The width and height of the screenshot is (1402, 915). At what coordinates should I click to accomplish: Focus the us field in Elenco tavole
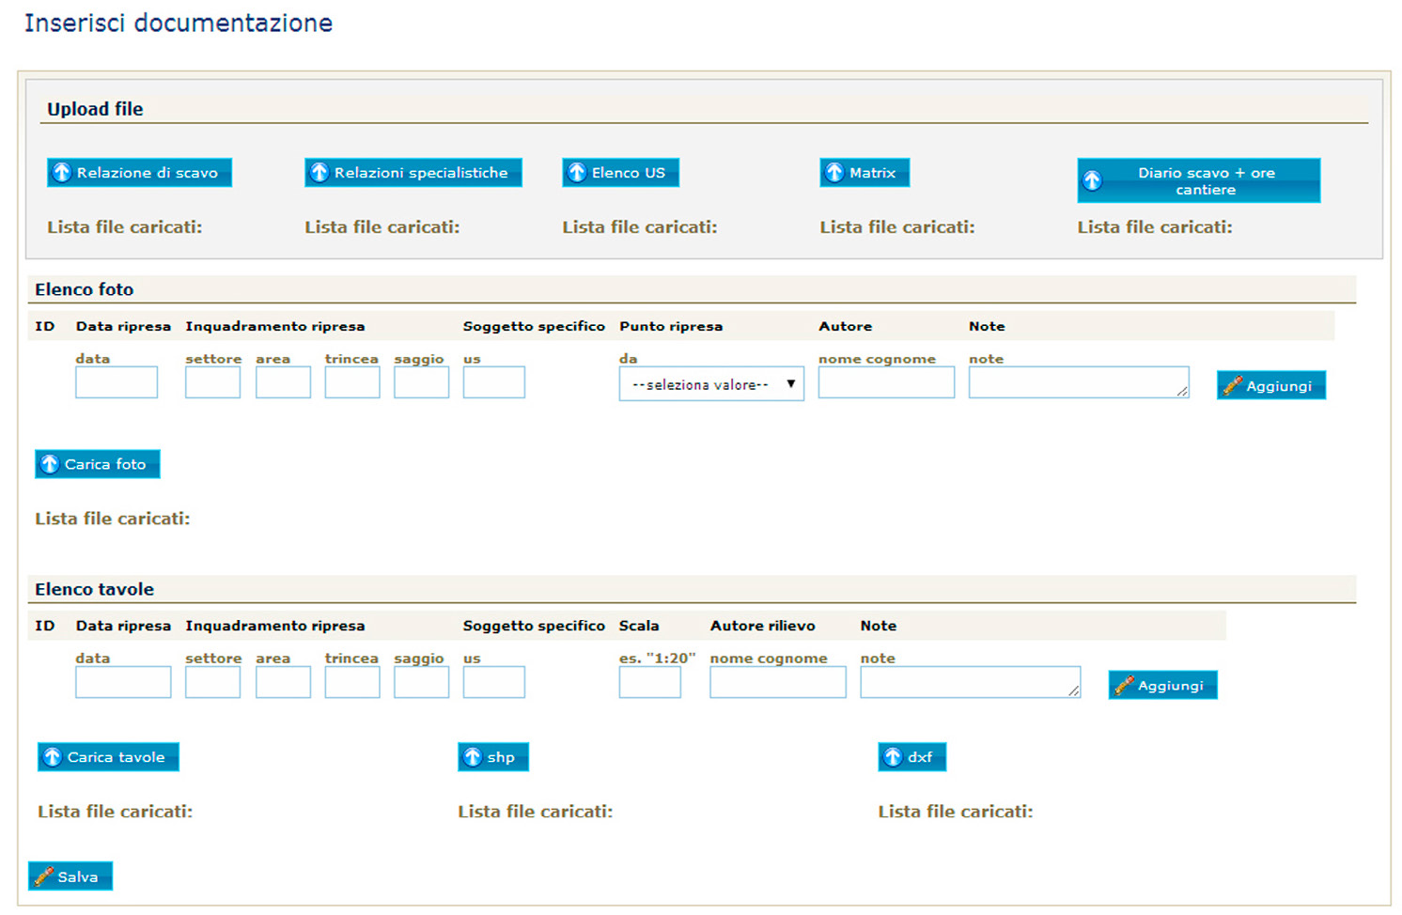tap(493, 682)
